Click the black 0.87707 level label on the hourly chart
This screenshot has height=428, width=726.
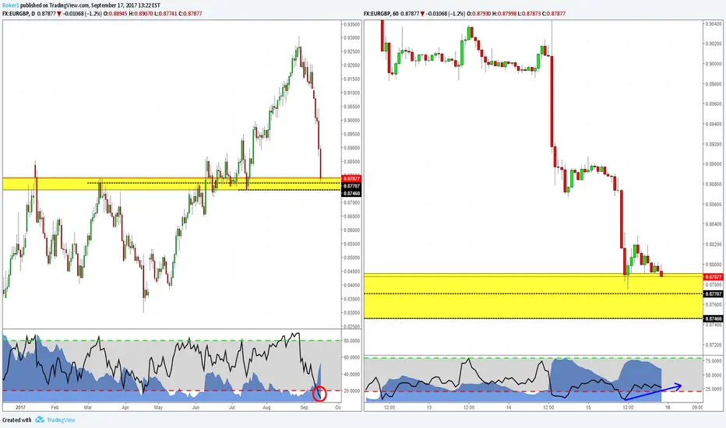click(713, 294)
